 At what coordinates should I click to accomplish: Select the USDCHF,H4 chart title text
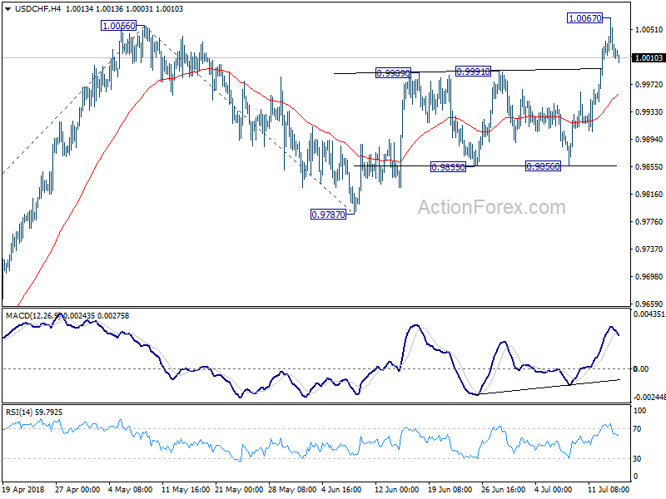point(37,9)
